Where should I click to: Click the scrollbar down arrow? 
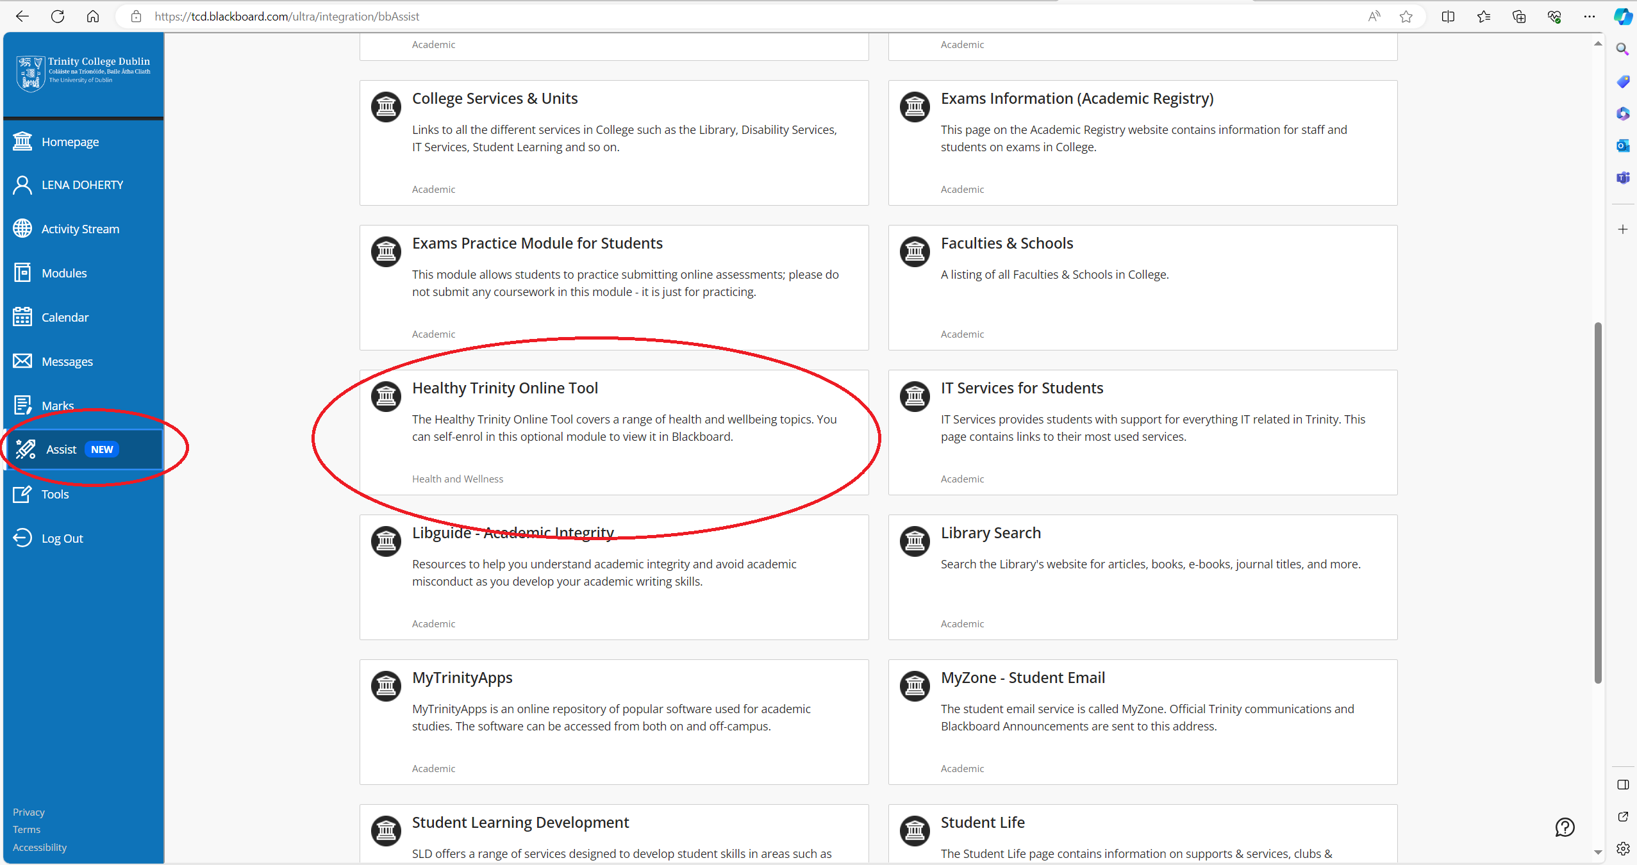(1598, 853)
